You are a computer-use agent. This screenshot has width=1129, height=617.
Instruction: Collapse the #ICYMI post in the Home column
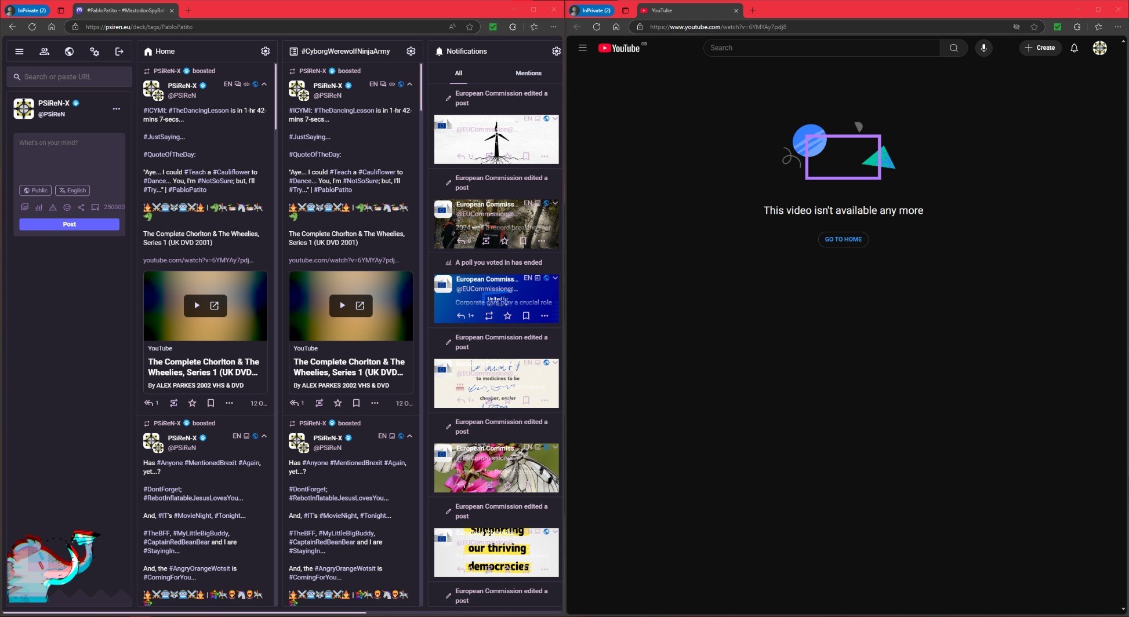pos(264,84)
